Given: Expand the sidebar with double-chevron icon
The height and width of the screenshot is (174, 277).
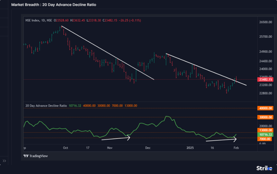Looking at the screenshot, I should 4,161.
